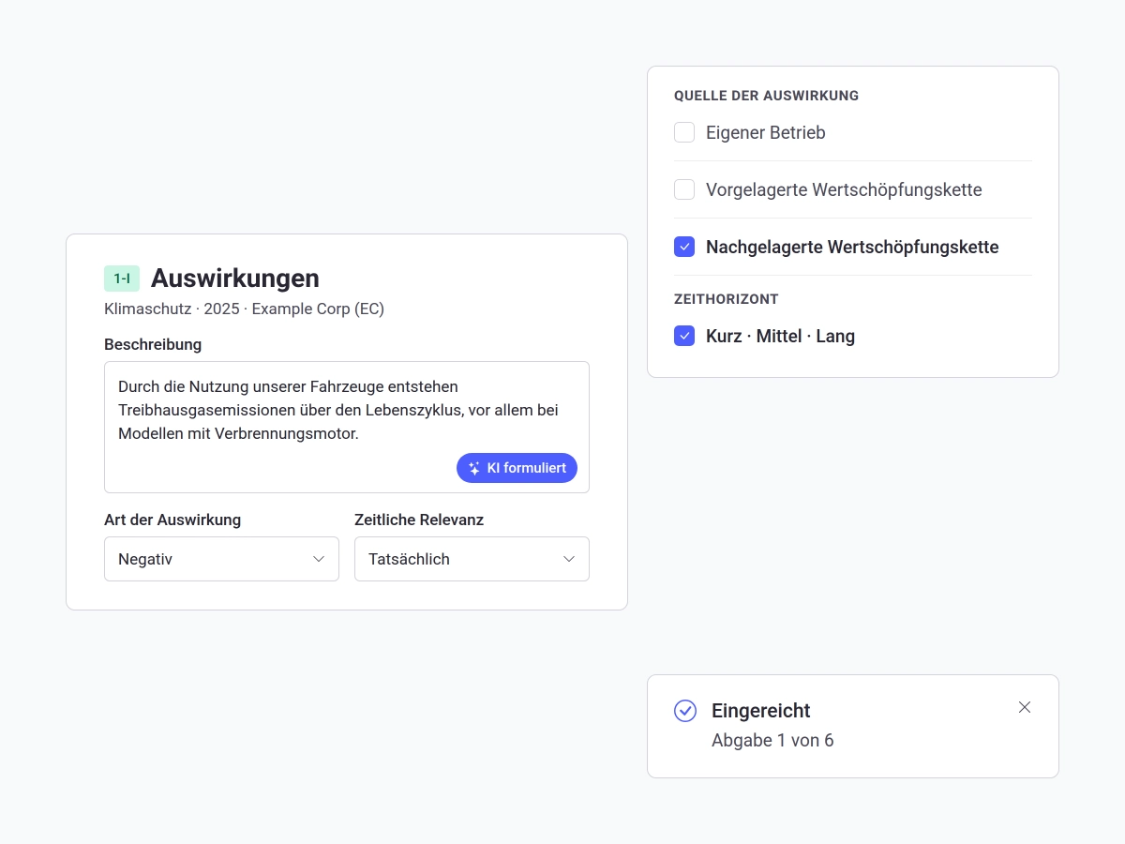Click the Eingereicht title text
This screenshot has height=844, width=1125.
761,711
